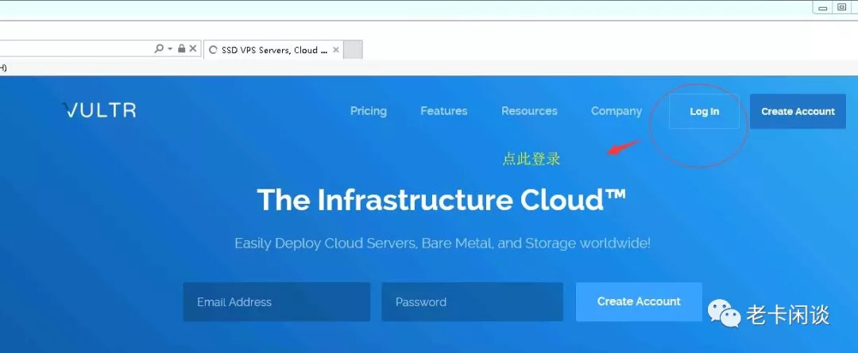Open the Features menu
858x353 pixels.
444,111
